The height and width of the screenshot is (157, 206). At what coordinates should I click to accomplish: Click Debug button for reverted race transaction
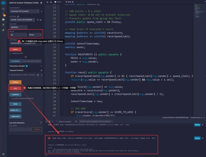197,138
